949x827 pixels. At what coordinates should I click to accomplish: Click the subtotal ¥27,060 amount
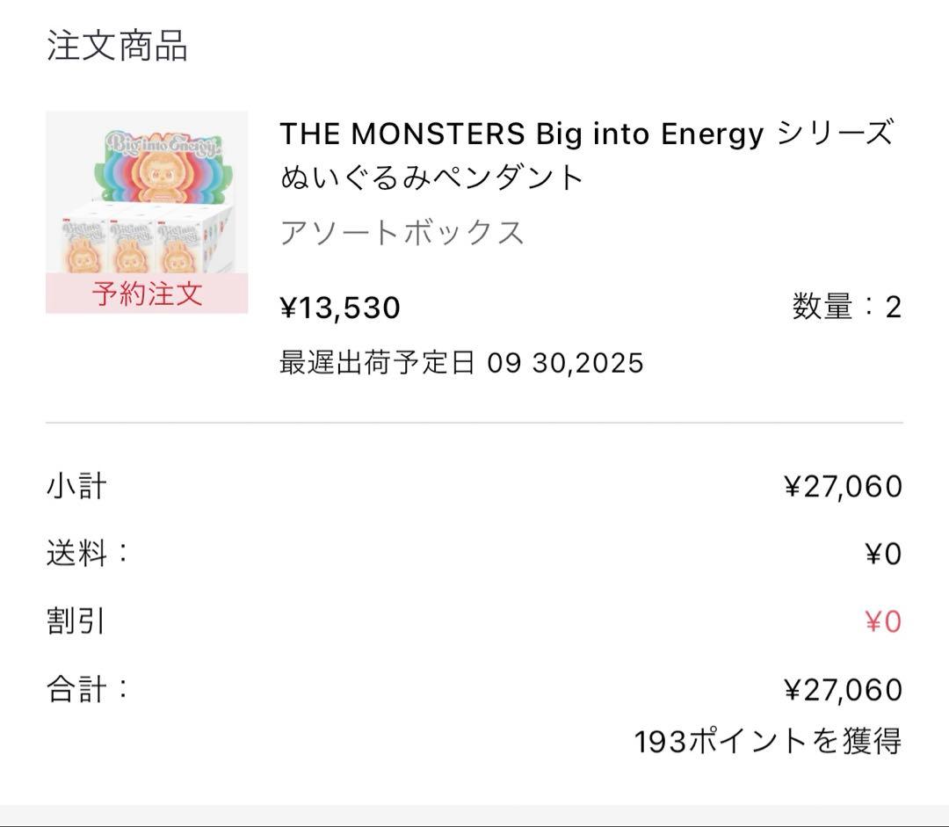click(843, 486)
